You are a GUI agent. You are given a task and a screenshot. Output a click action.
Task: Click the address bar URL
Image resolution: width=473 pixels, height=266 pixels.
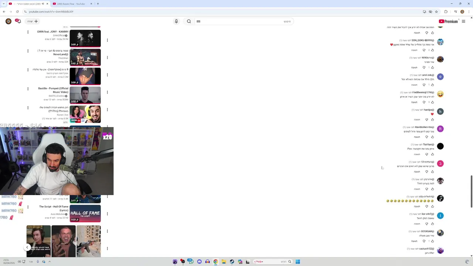(x=51, y=11)
